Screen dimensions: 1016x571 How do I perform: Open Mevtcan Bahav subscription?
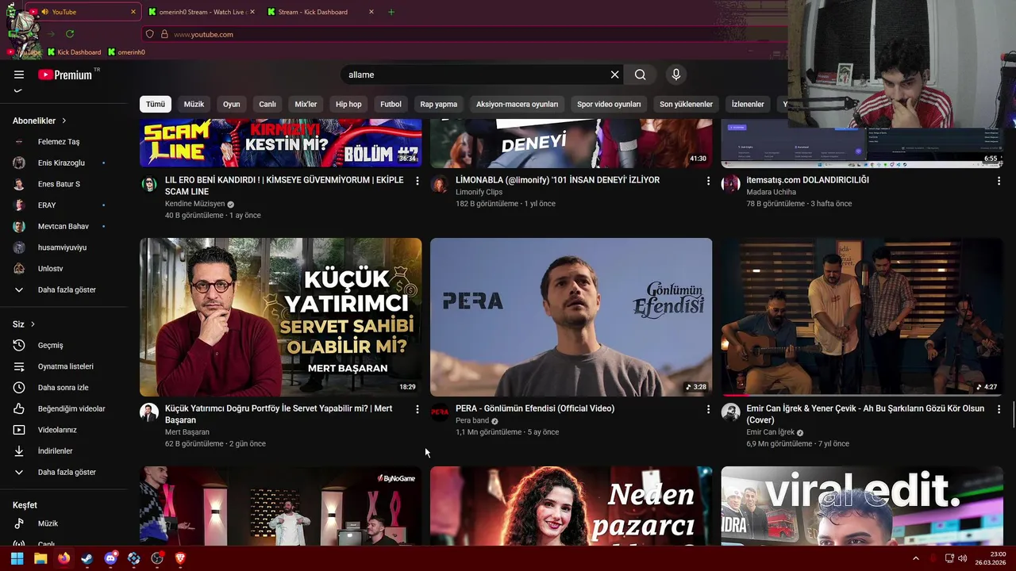(x=63, y=226)
